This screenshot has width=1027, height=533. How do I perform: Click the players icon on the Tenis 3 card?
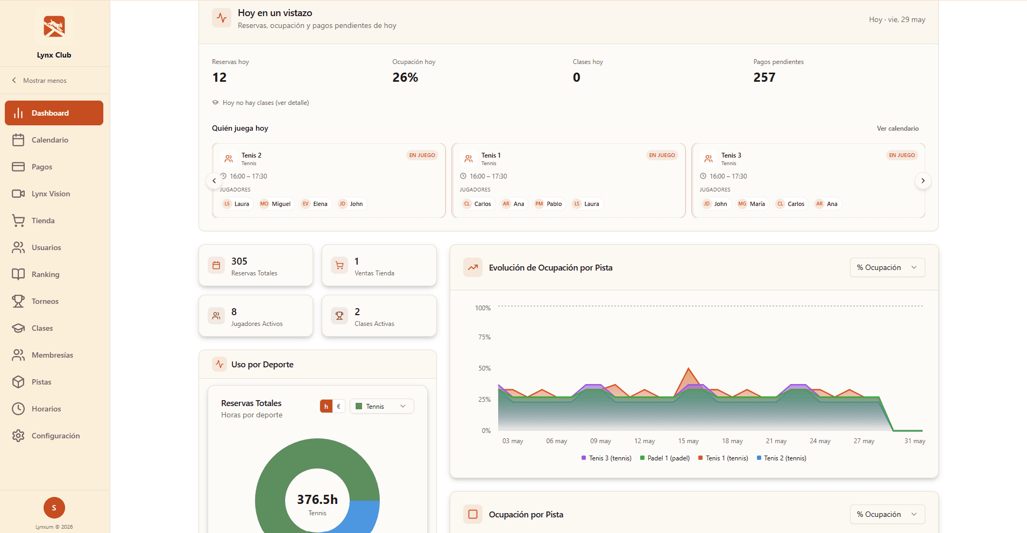coord(709,159)
